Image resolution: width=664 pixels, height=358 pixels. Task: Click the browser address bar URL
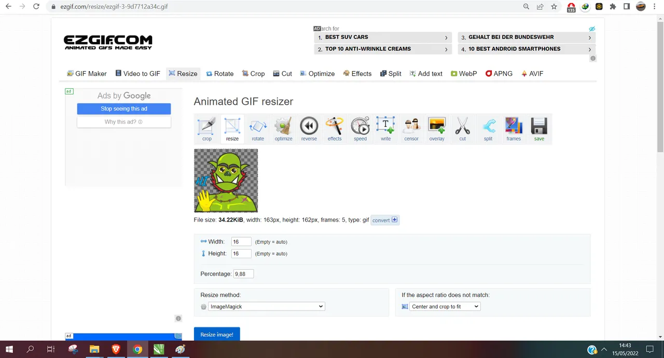coord(114,7)
